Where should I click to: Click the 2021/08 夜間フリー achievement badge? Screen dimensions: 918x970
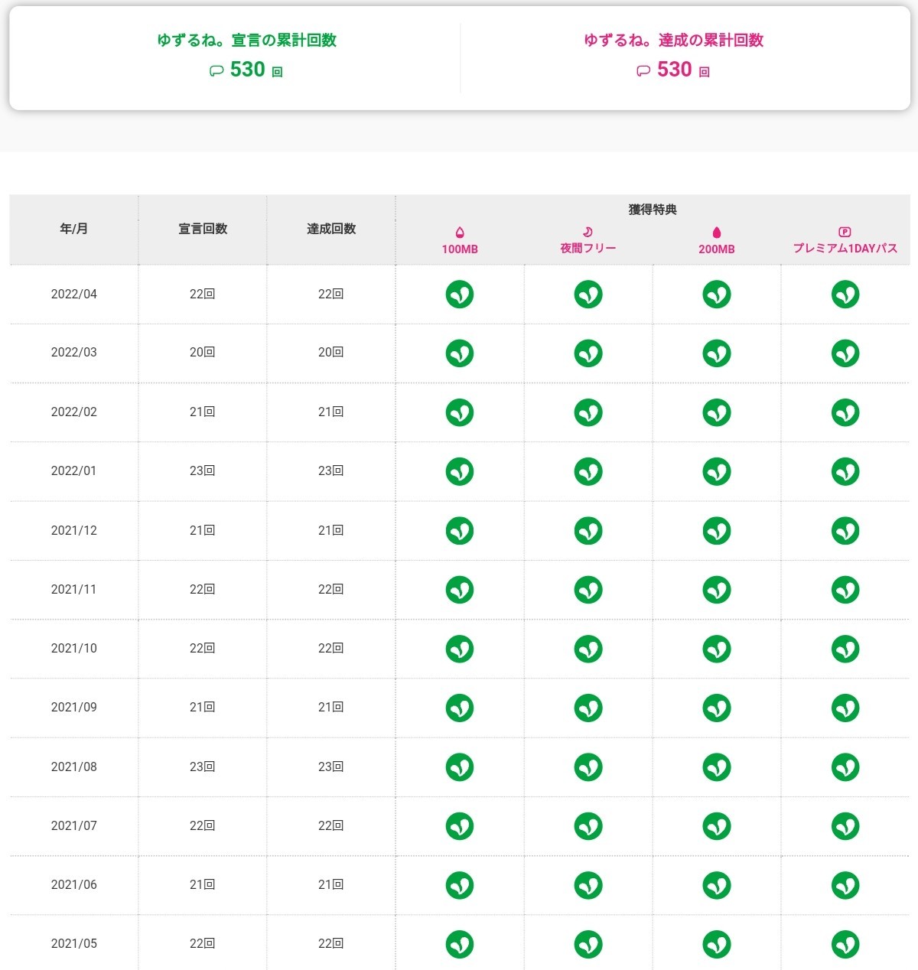click(588, 767)
